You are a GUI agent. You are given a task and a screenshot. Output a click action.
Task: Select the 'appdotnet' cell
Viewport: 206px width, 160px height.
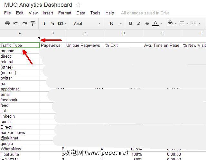click(20, 89)
